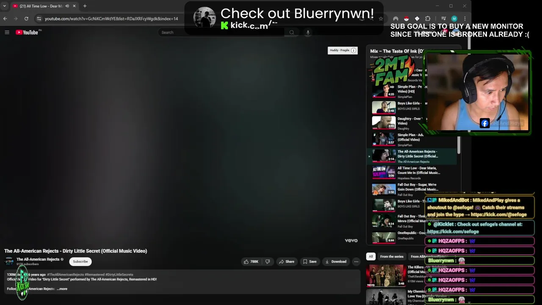Click the playlist panel scrollbar
The width and height of the screenshot is (542, 305).
pyautogui.click(x=459, y=144)
